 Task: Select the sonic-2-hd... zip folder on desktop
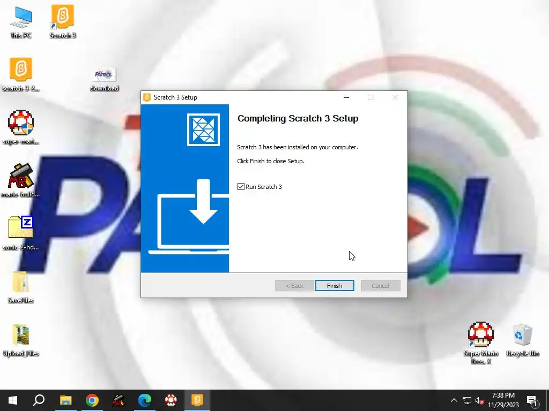(21, 233)
